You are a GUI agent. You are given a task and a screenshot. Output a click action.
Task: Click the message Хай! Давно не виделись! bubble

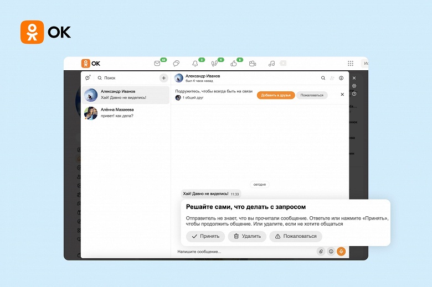point(211,194)
